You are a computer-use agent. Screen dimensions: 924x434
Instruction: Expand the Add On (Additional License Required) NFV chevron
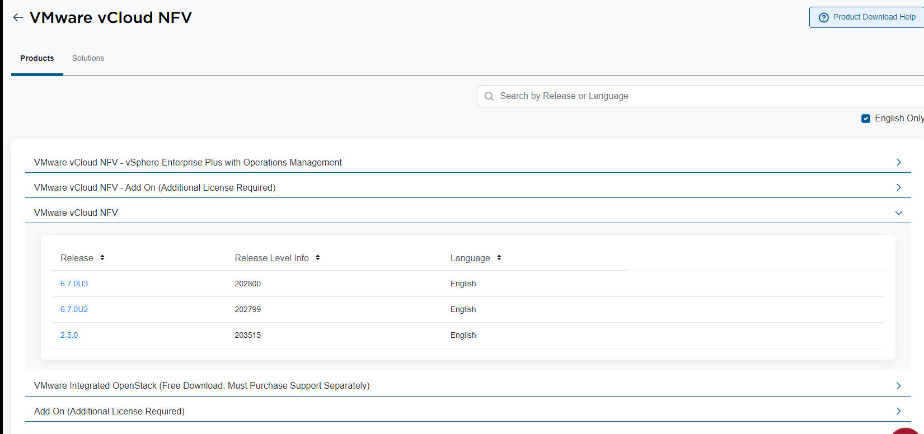coord(898,187)
